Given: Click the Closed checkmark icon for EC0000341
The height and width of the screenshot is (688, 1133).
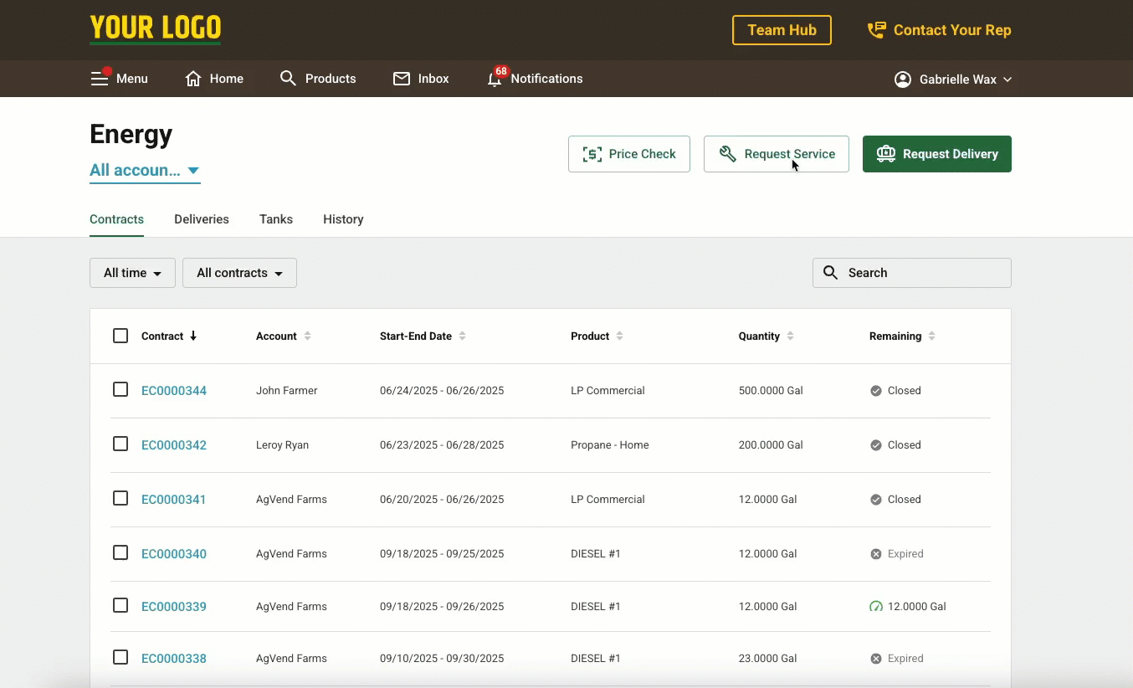Looking at the screenshot, I should (x=876, y=500).
